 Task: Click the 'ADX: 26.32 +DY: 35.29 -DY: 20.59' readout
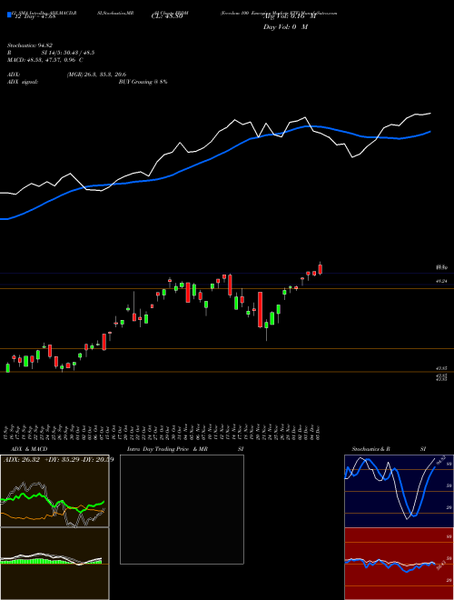58,459
